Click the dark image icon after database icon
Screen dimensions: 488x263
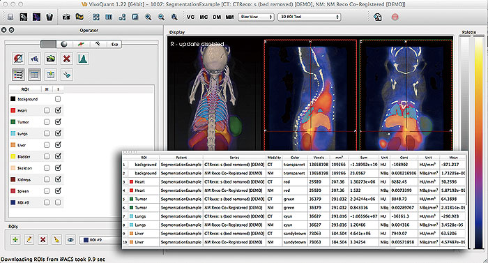click(24, 17)
